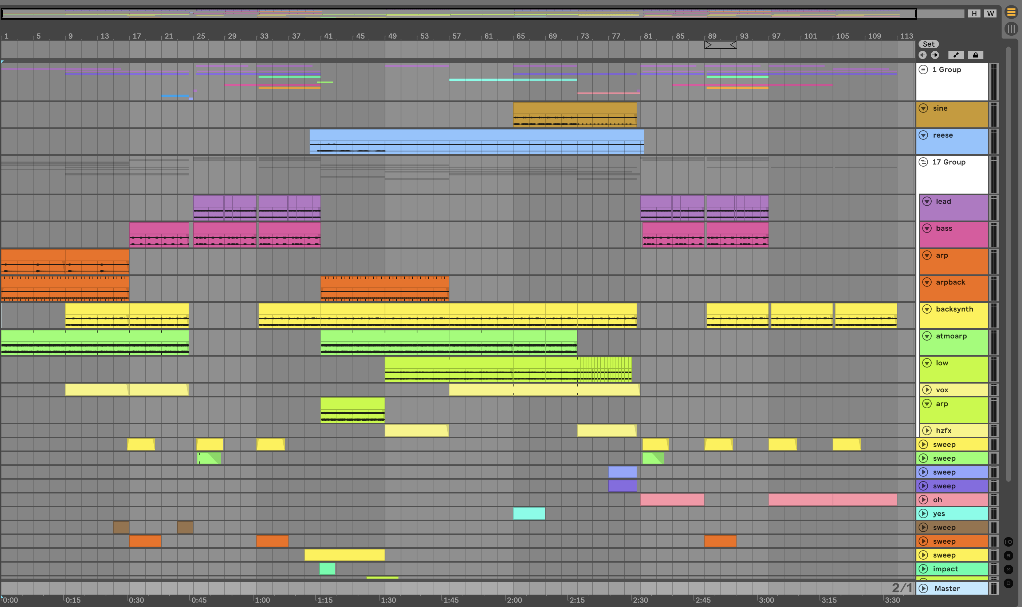Toggle the I-O section visibility
The height and width of the screenshot is (607, 1022).
tap(1008, 541)
